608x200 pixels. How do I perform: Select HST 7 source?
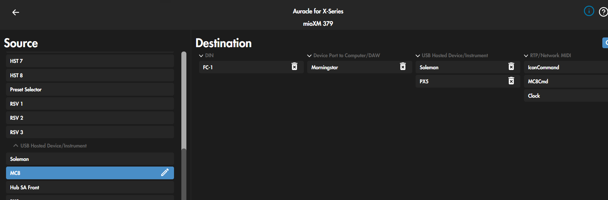coord(90,61)
